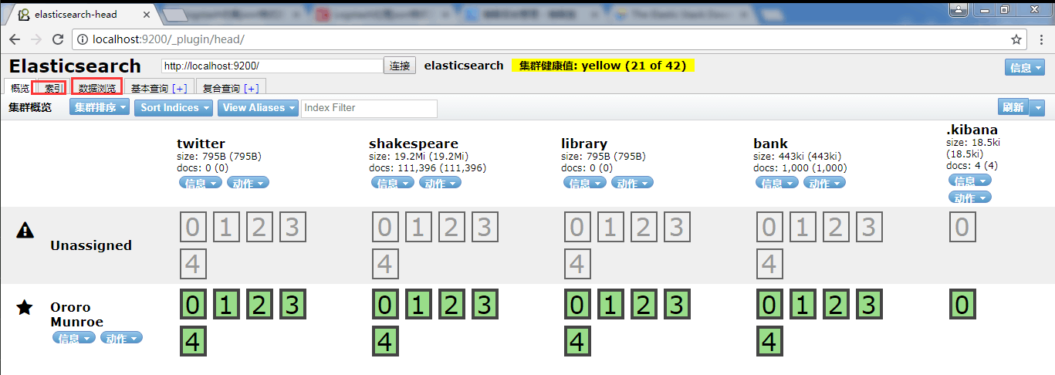Open the 动作 dropdown for library index
This screenshot has height=375, width=1055.
633,183
